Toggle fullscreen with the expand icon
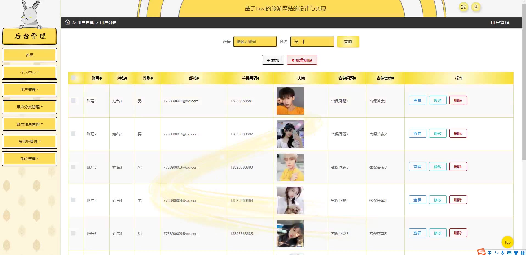Viewport: 526px width, 255px height. coord(463,7)
